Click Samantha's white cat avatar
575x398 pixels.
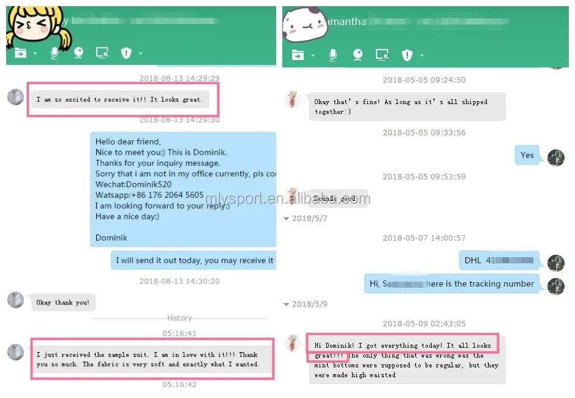[x=305, y=24]
